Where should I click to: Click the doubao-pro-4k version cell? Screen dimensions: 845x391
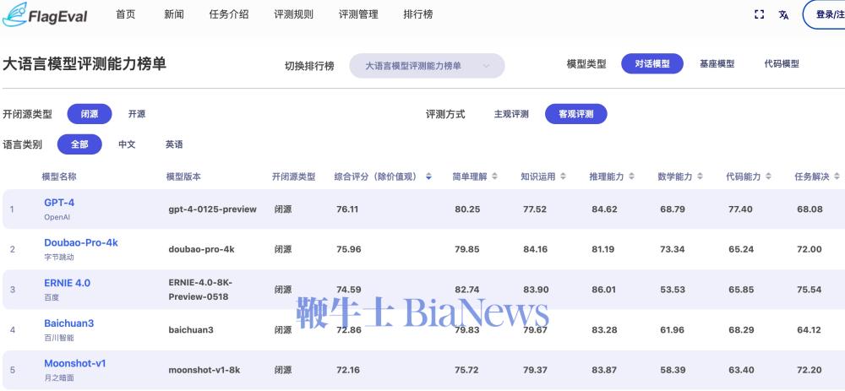pos(201,249)
